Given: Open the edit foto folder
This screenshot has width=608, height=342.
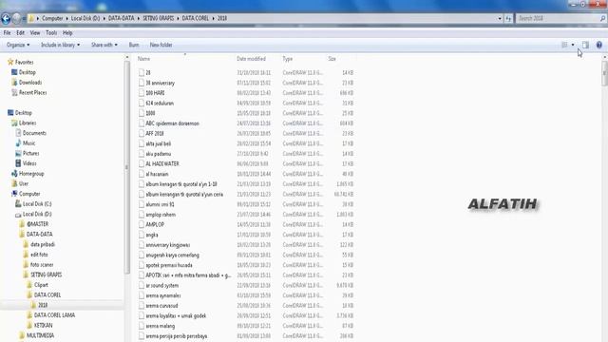Looking at the screenshot, I should point(39,255).
